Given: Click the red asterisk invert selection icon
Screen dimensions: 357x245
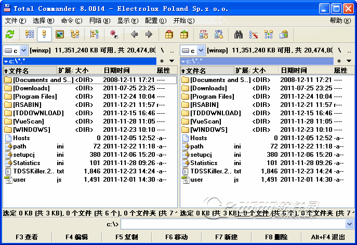Looking at the screenshot, I should (114, 34).
